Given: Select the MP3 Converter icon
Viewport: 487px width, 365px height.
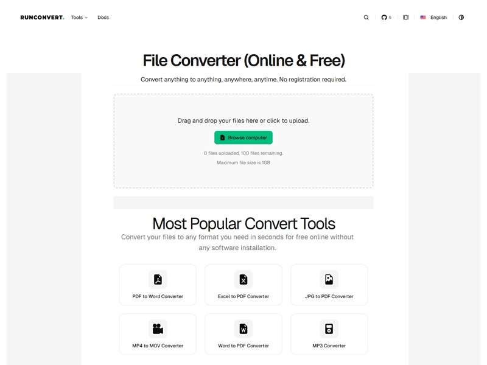Looking at the screenshot, I should (x=329, y=328).
